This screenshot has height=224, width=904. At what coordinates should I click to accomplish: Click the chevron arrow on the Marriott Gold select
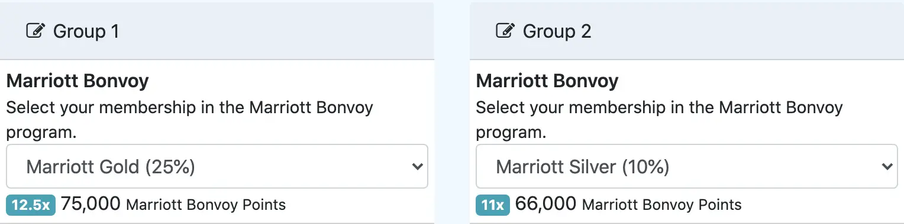(x=418, y=167)
